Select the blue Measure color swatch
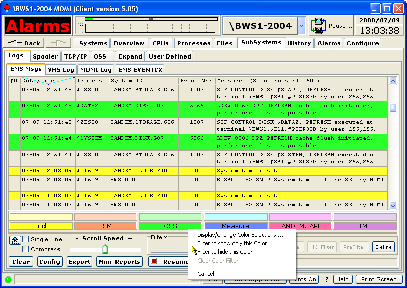 pos(236,226)
